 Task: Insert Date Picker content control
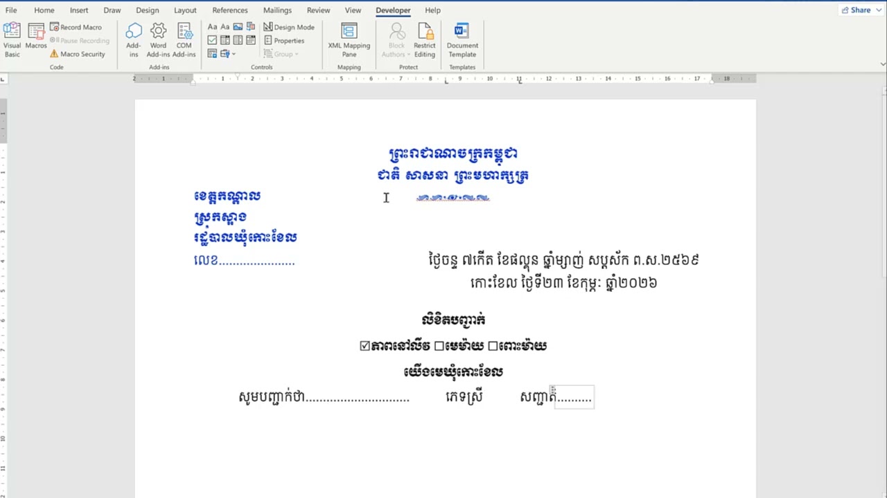250,40
